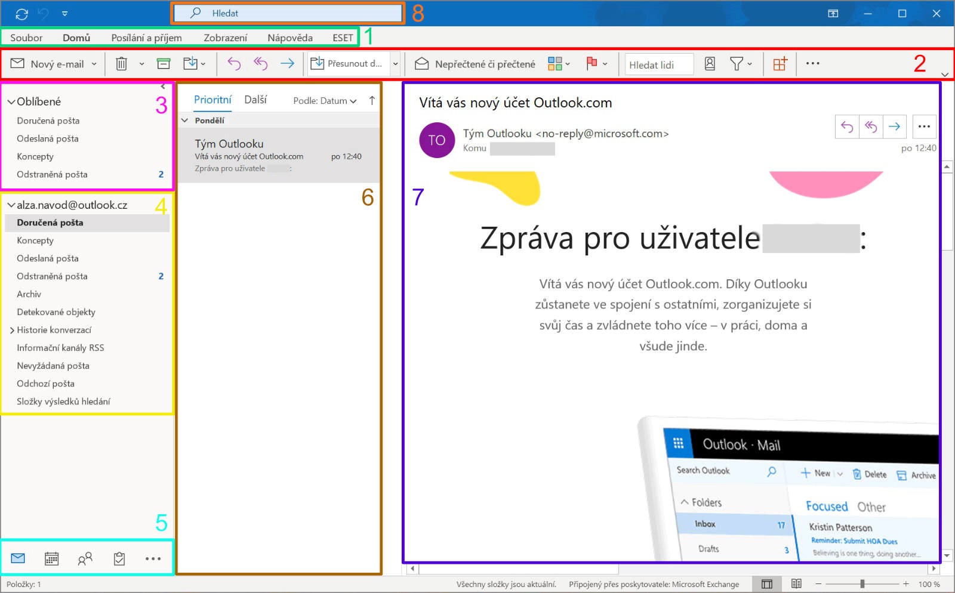Open reading pane more actions ellipsis

[x=924, y=126]
